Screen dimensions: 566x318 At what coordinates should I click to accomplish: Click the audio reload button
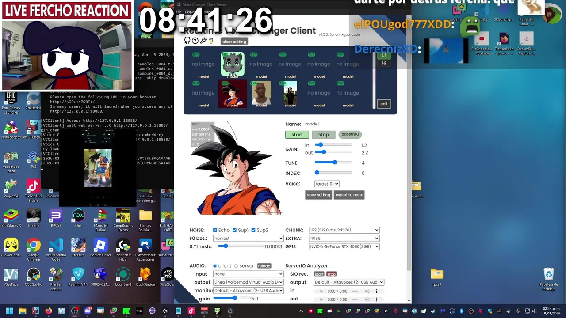tap(264, 266)
